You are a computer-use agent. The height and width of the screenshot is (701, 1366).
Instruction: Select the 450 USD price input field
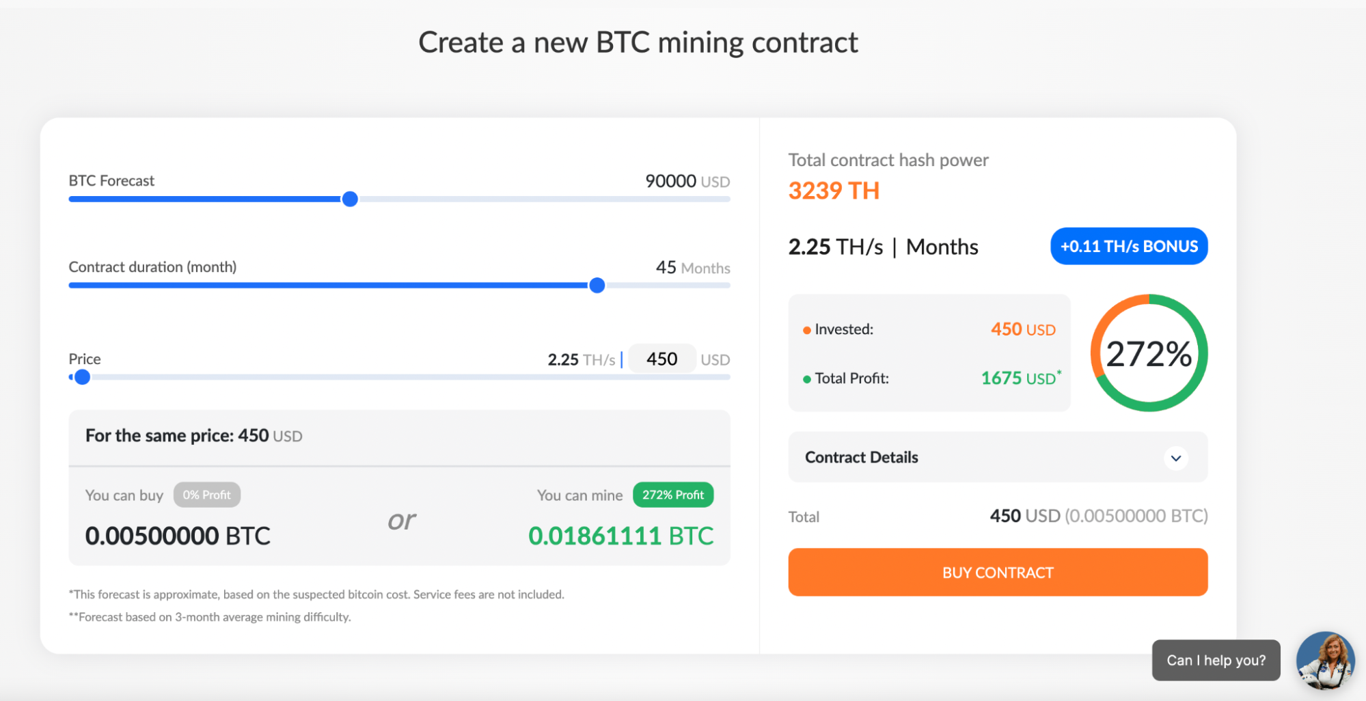(x=661, y=358)
